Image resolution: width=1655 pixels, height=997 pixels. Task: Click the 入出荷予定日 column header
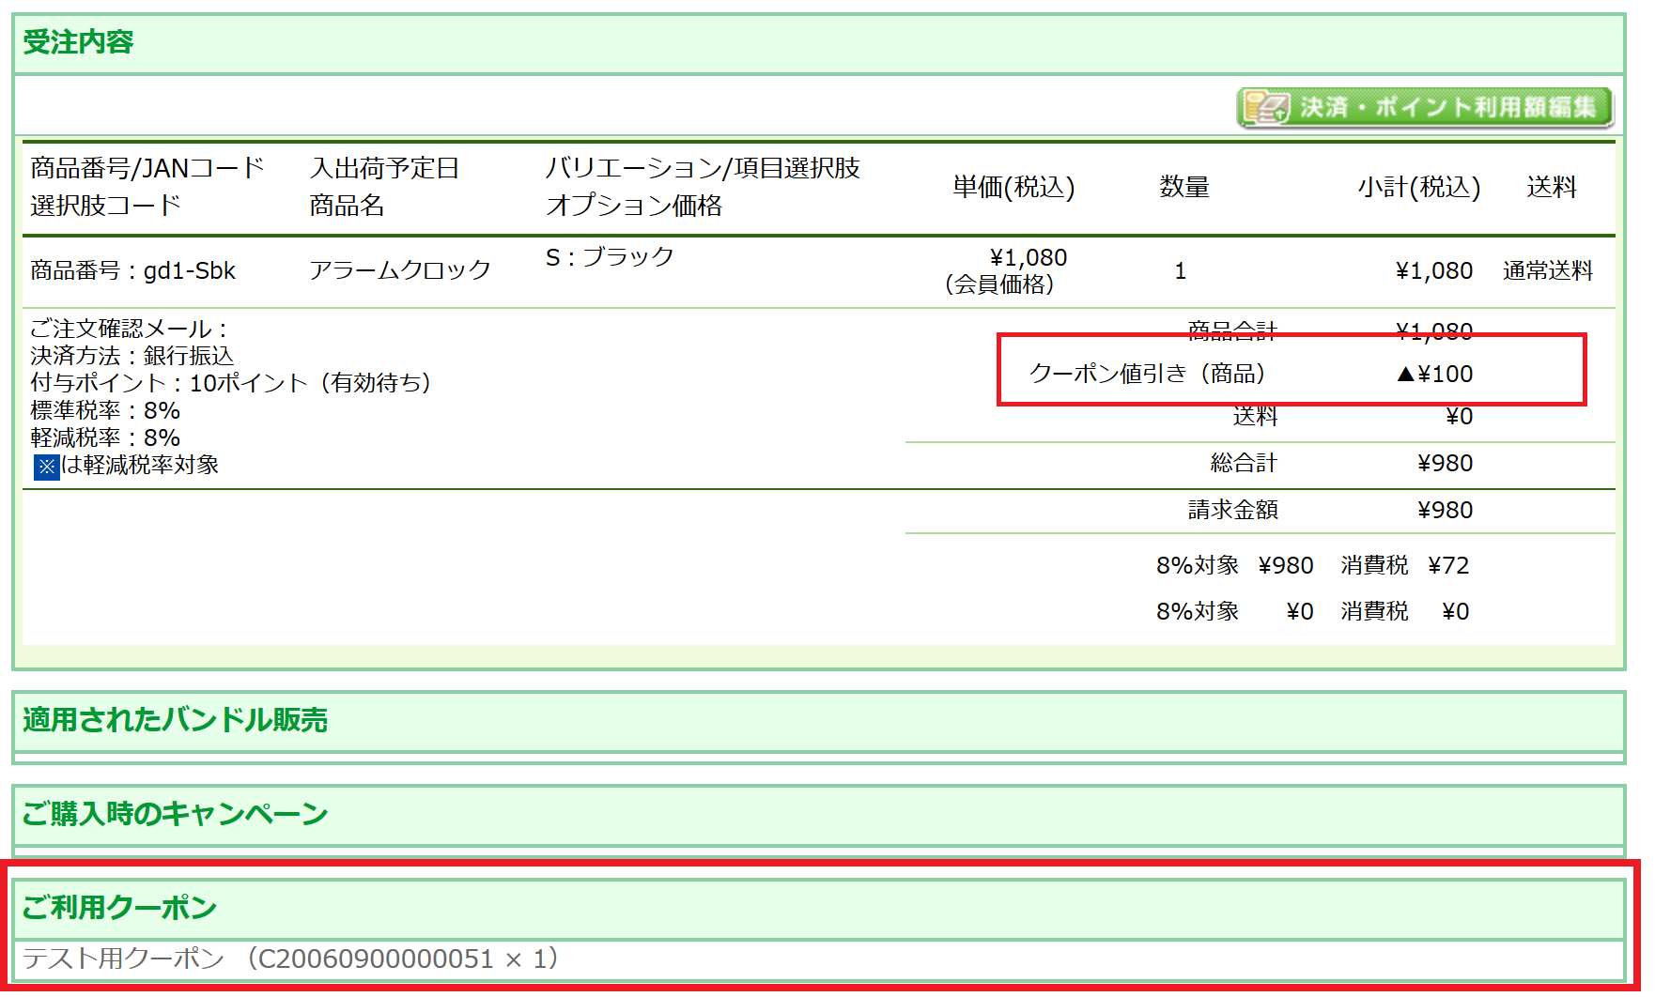click(x=384, y=168)
